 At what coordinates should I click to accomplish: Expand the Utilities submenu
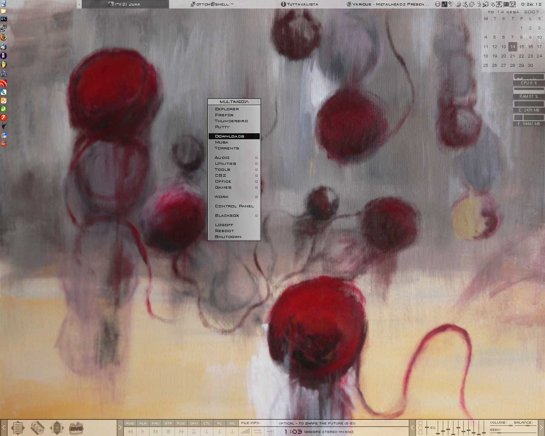coord(234,163)
